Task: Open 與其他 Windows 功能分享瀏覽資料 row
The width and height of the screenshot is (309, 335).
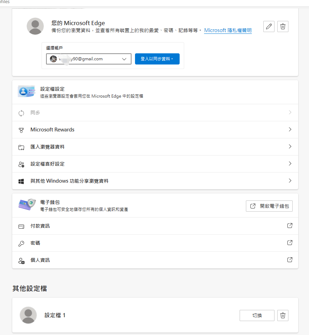Action: pyautogui.click(x=155, y=181)
